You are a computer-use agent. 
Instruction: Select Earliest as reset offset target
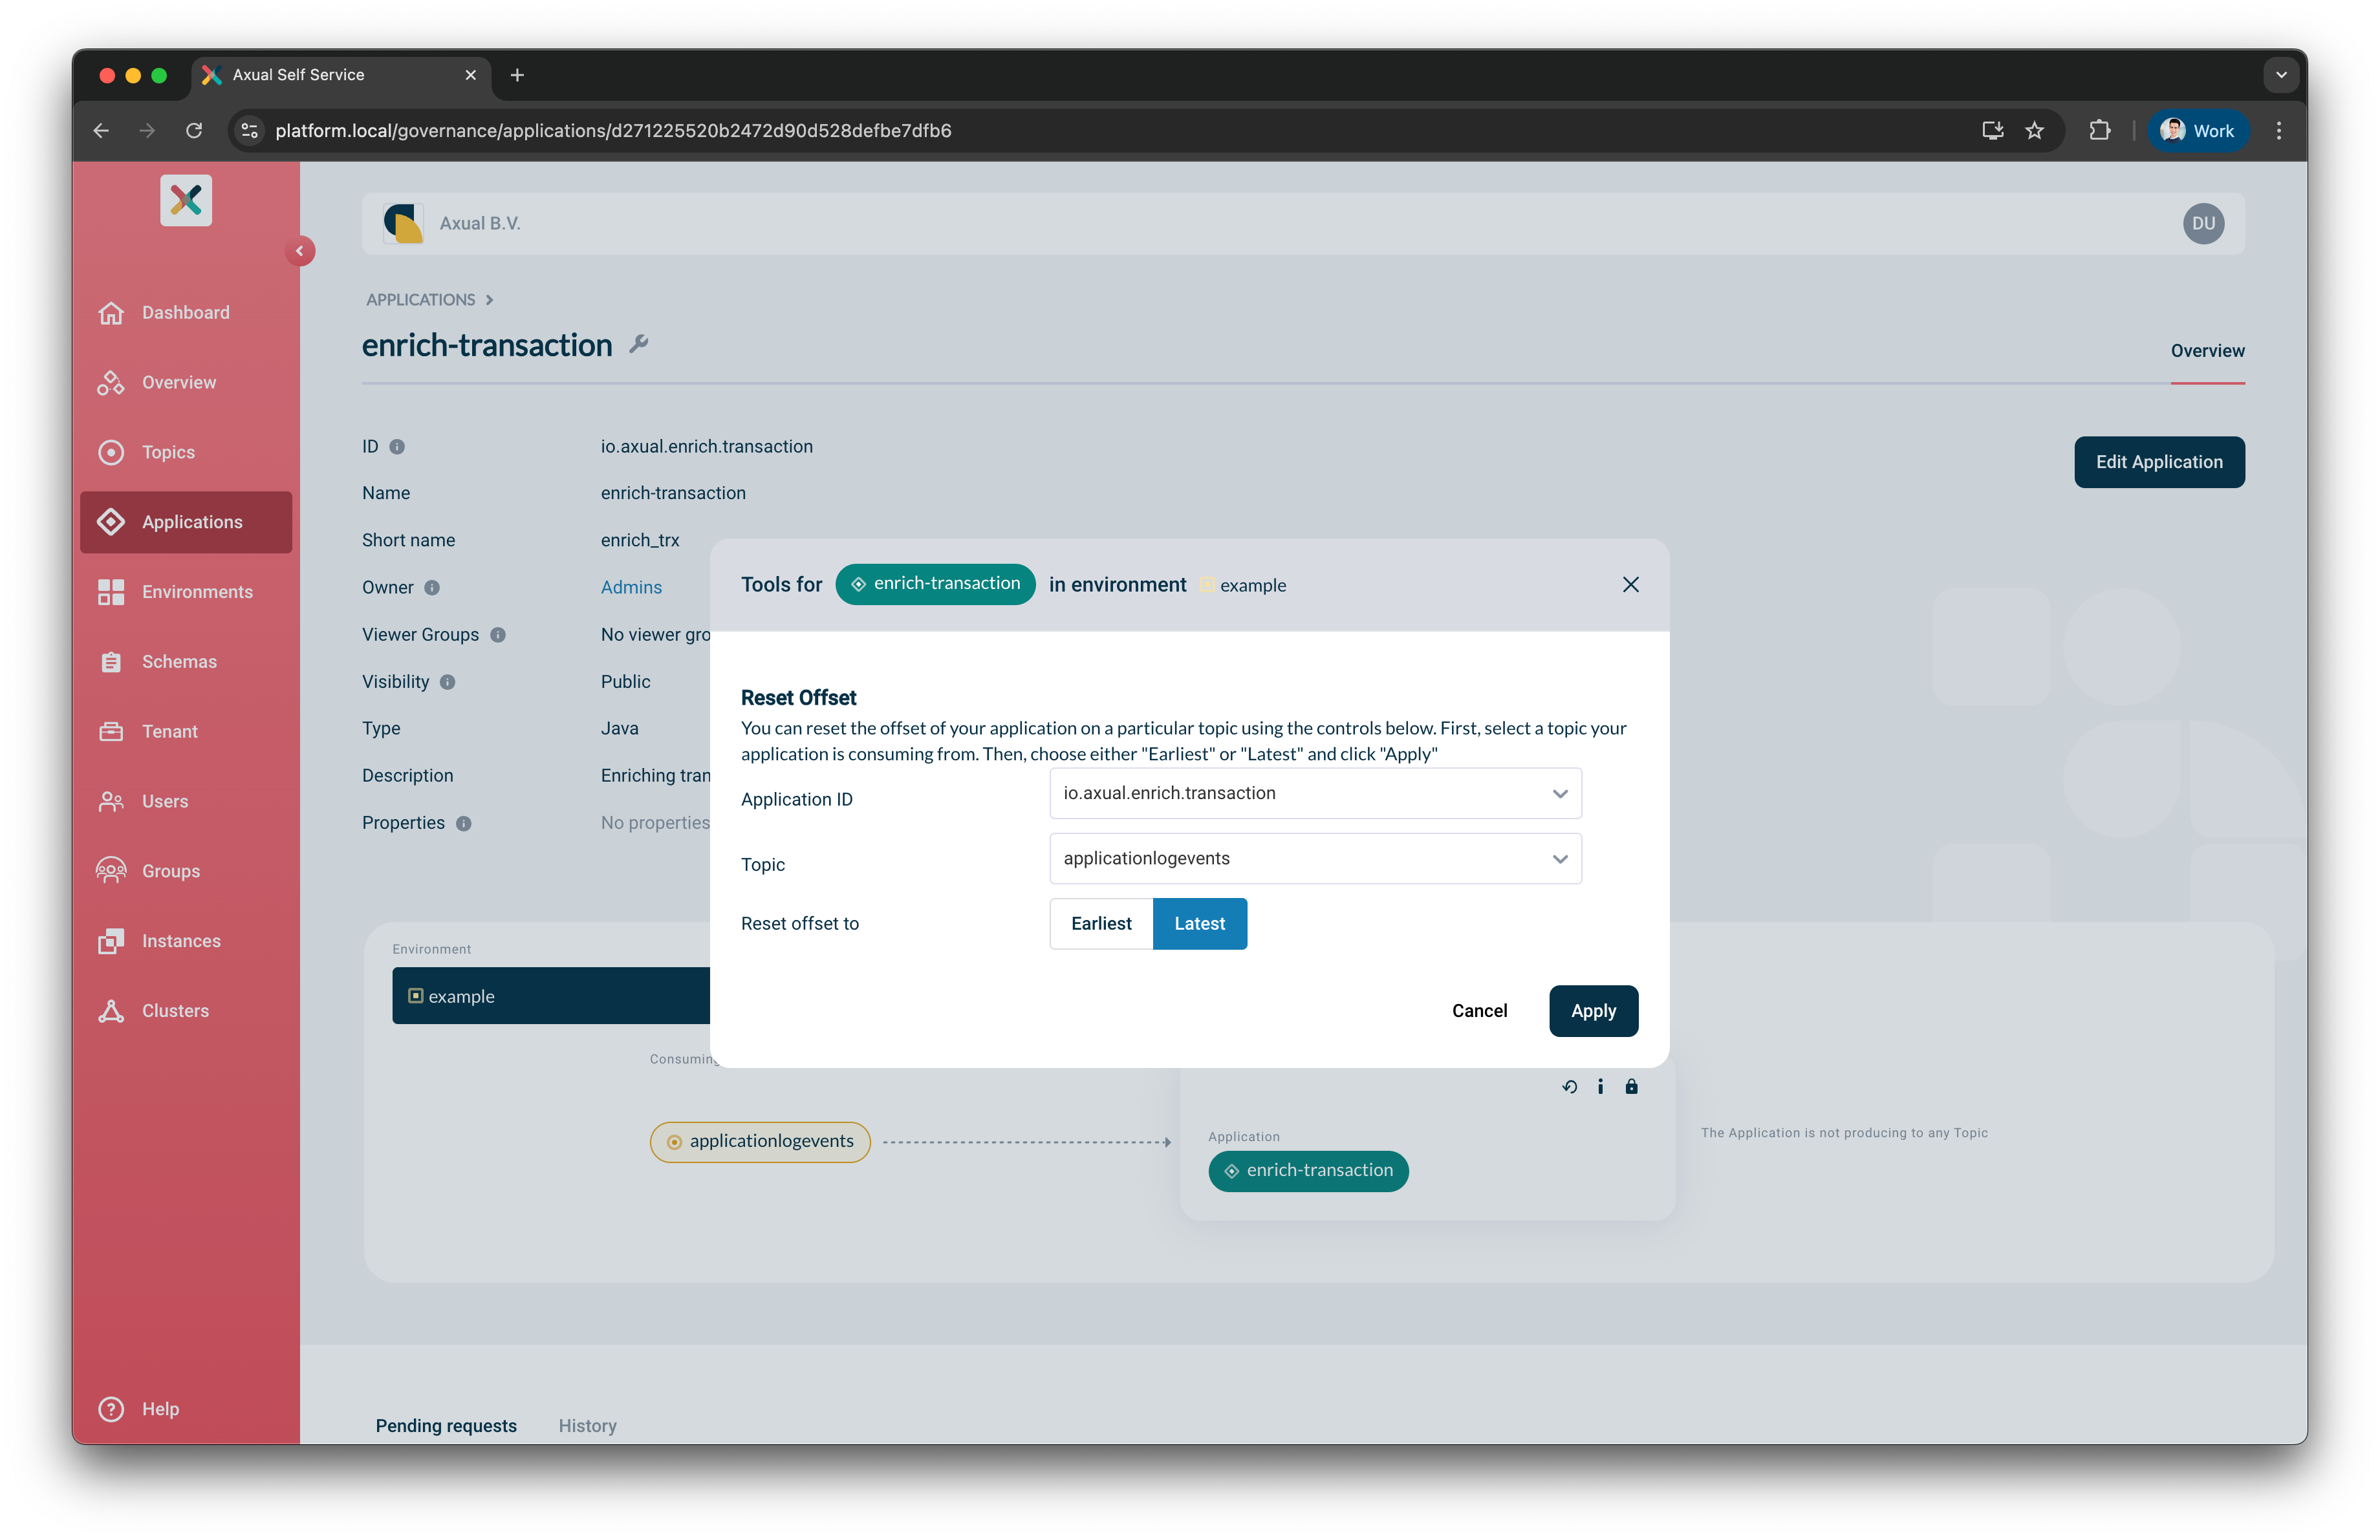(1100, 923)
